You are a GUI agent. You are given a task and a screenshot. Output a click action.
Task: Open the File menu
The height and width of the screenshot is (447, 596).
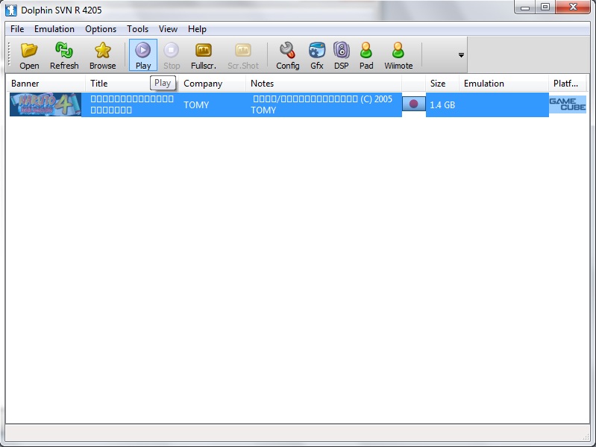click(x=17, y=29)
